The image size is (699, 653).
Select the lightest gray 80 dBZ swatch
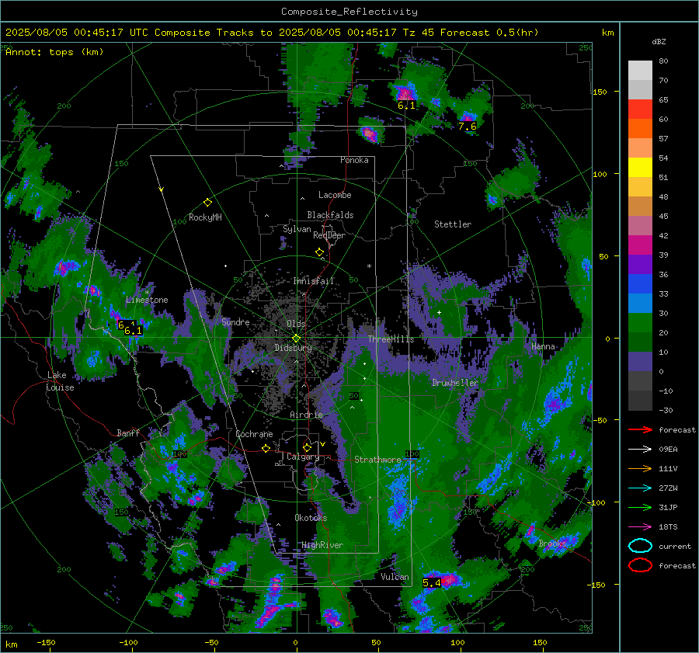pyautogui.click(x=640, y=71)
